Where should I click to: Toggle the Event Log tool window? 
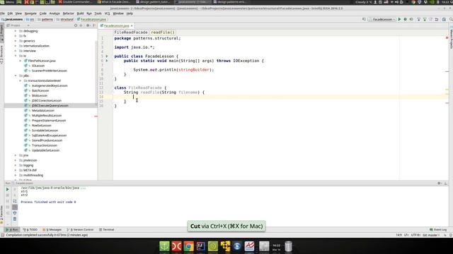click(x=438, y=229)
